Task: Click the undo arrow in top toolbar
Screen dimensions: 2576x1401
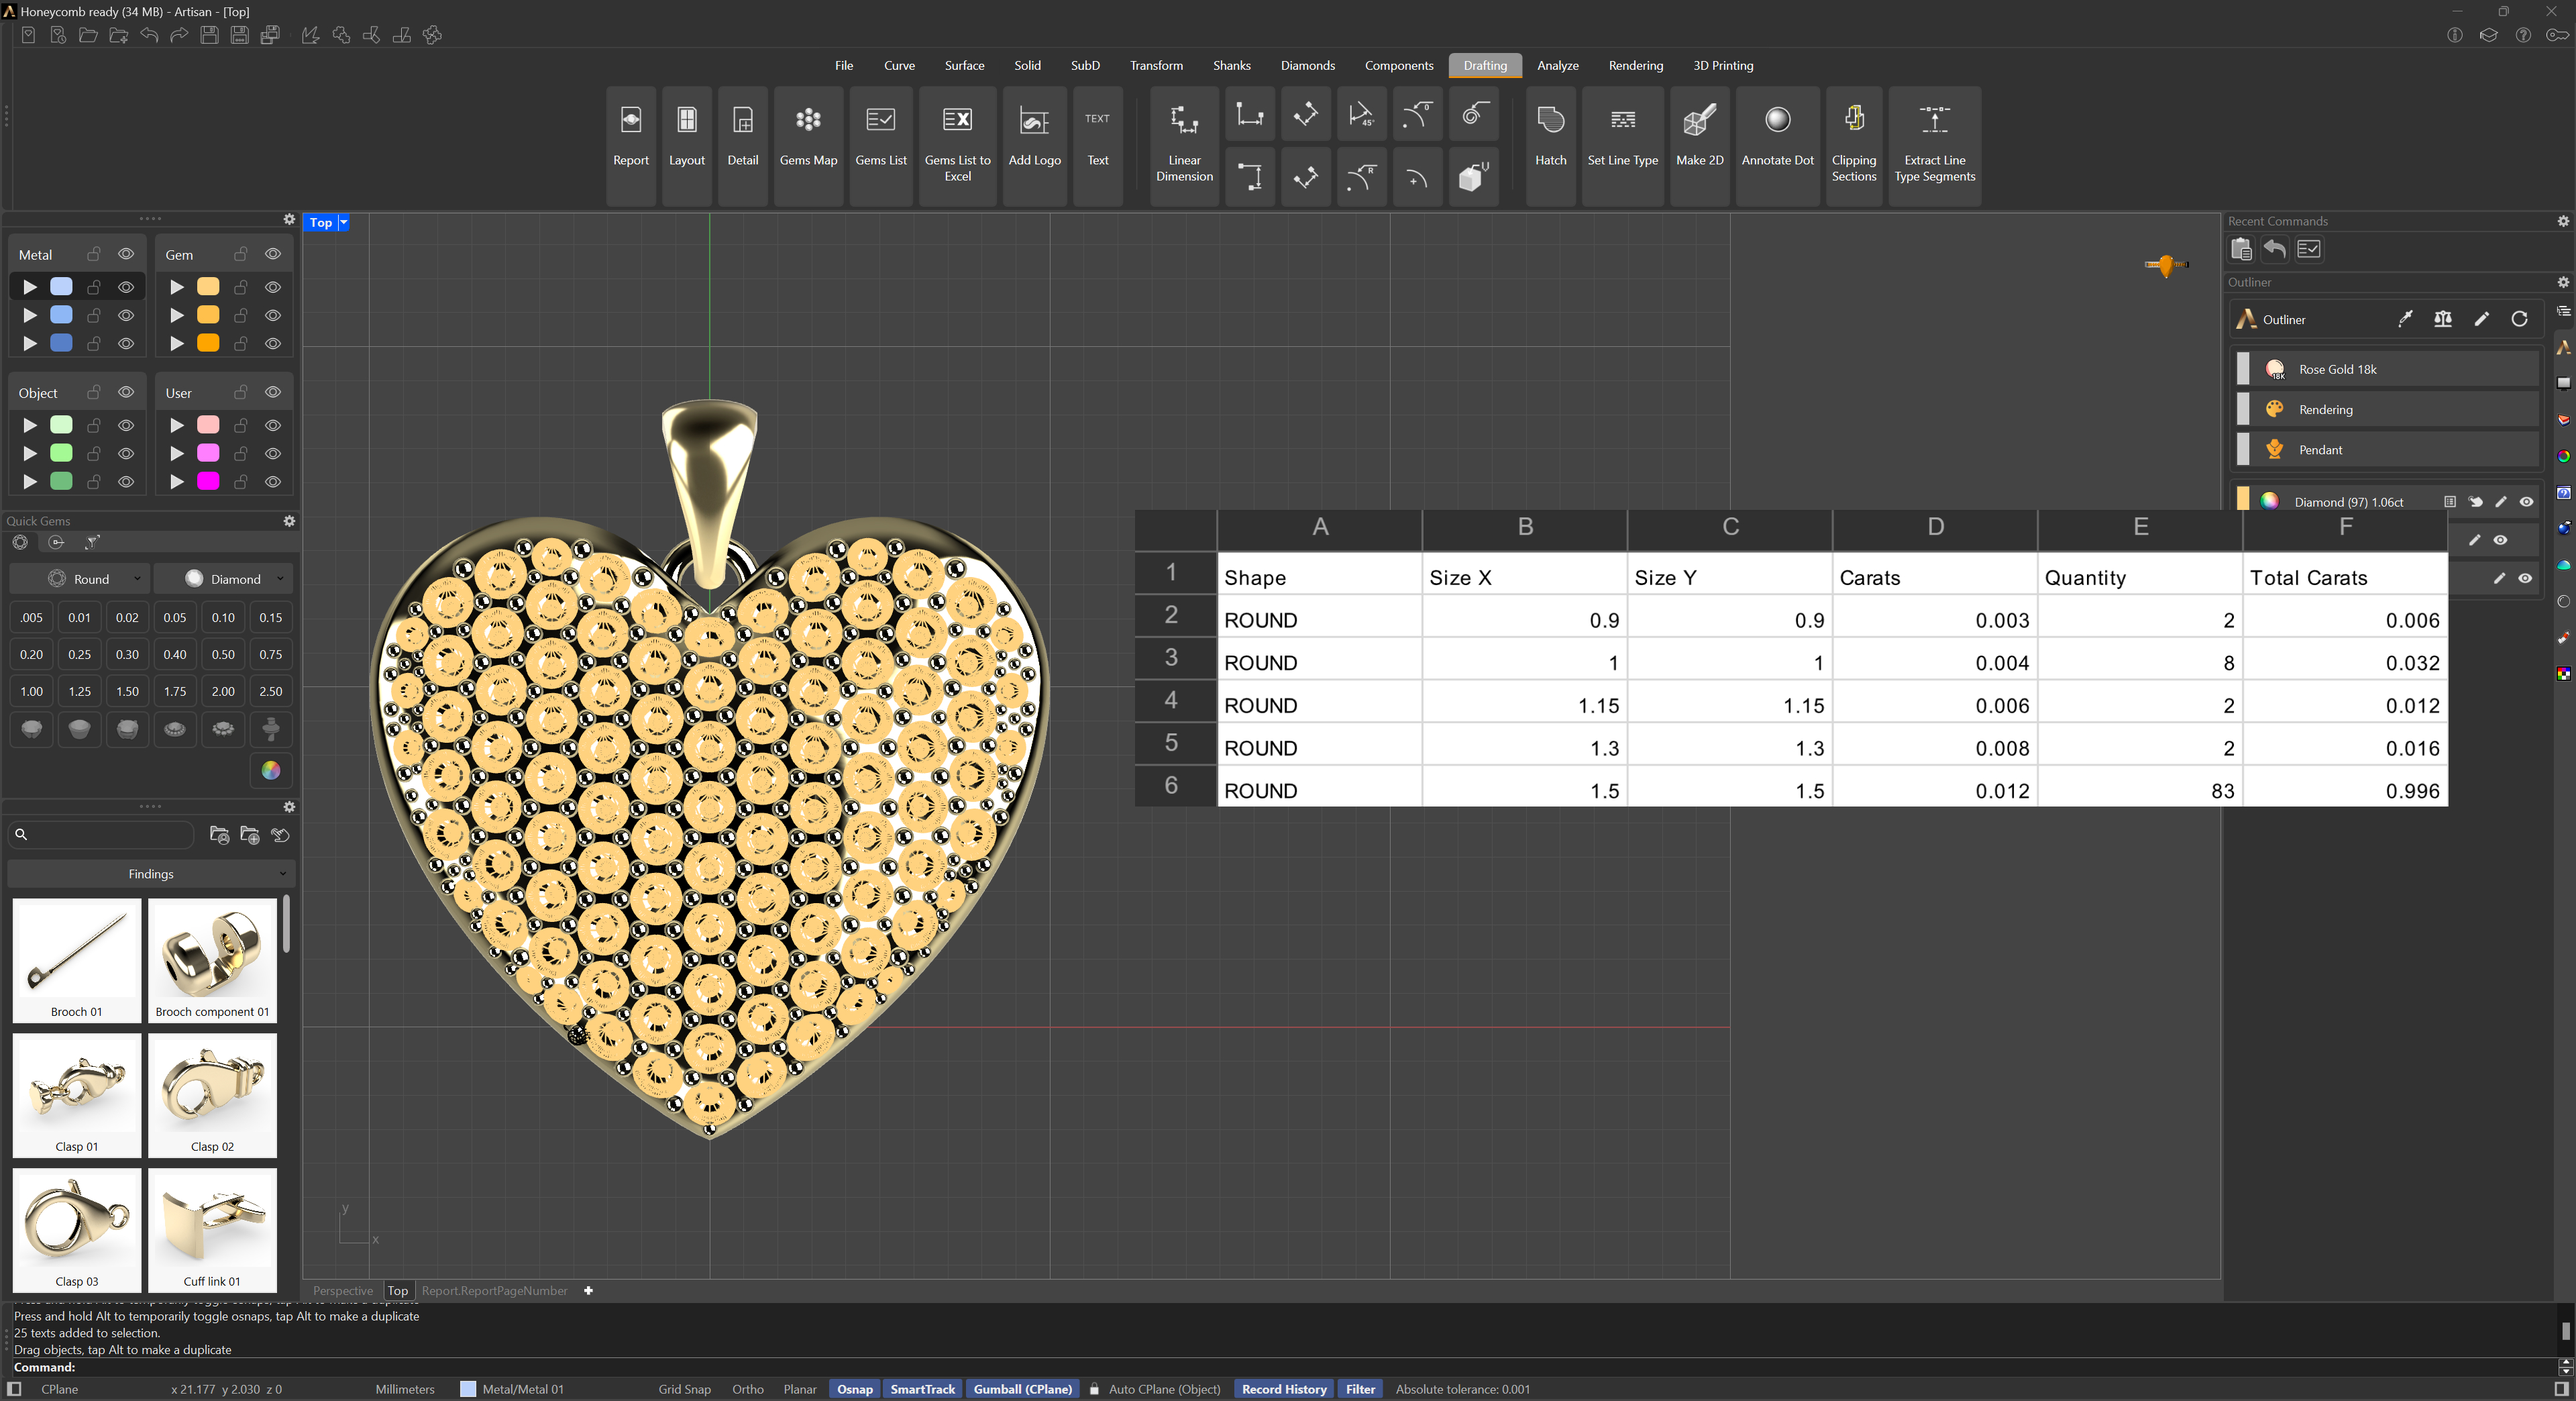Action: pyautogui.click(x=149, y=36)
